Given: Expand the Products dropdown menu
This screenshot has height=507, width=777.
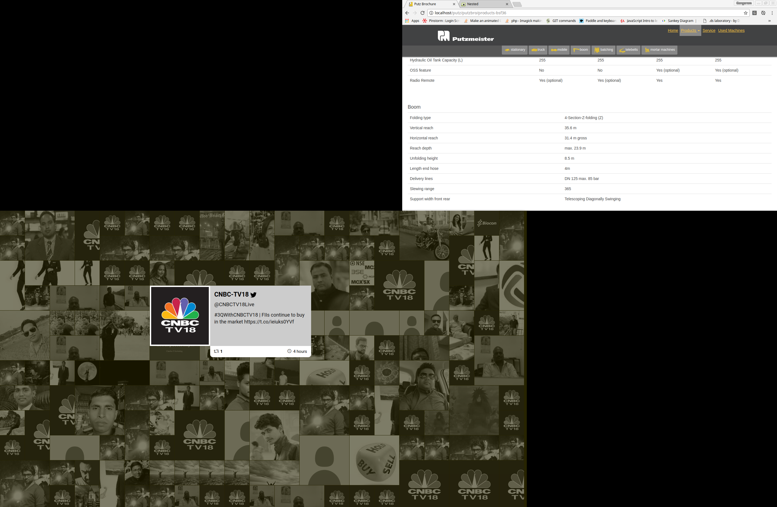Looking at the screenshot, I should [x=690, y=31].
